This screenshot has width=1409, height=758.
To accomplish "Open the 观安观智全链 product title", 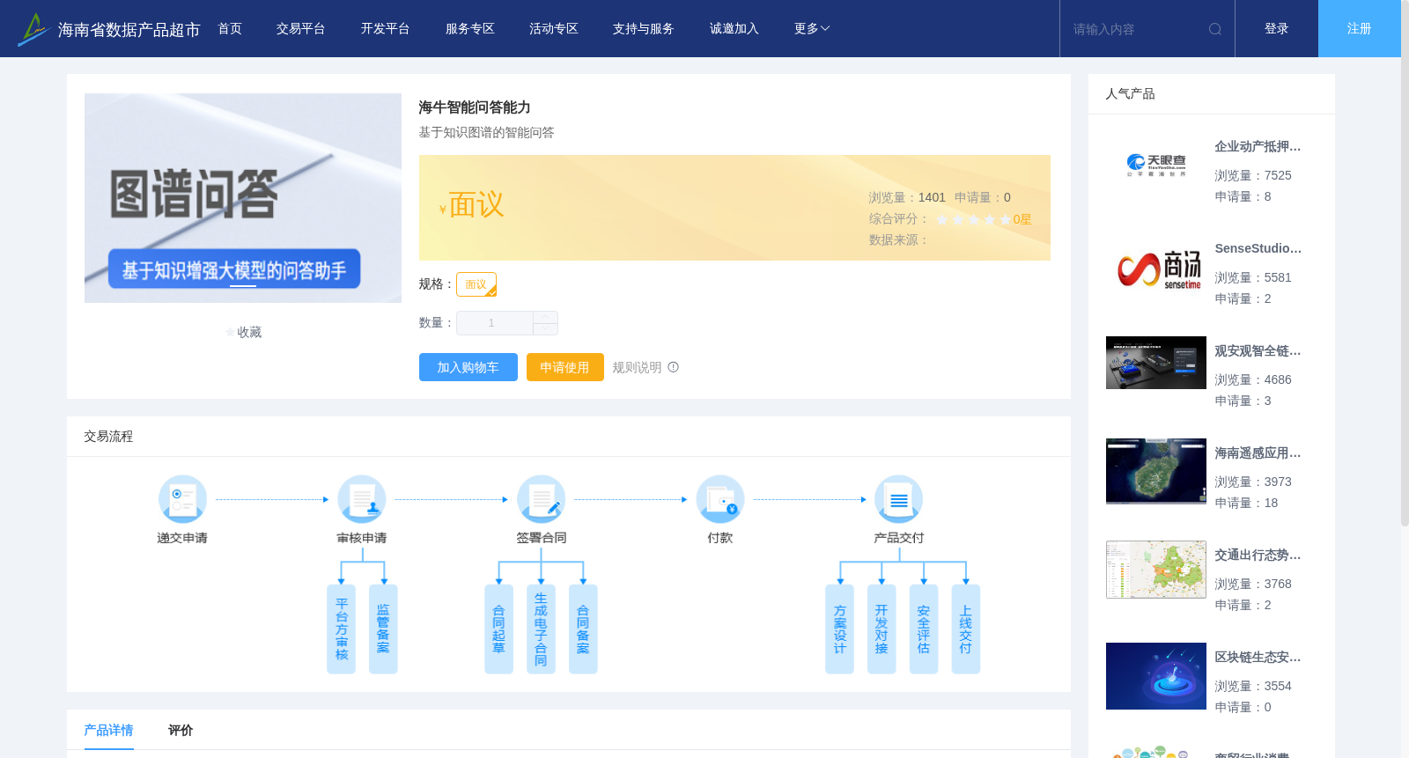I will (1258, 350).
